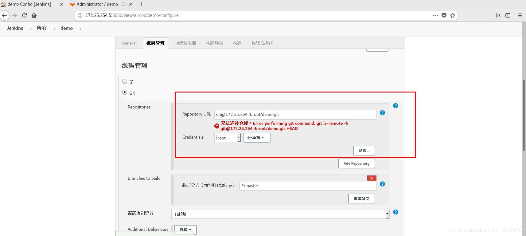Switch to the 构建触发器 tab
This screenshot has width=526, height=236.
[185, 43]
